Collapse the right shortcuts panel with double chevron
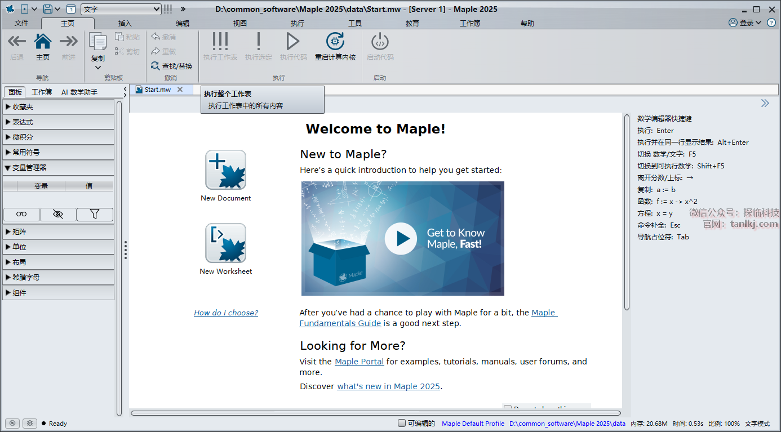This screenshot has height=432, width=781. 765,103
